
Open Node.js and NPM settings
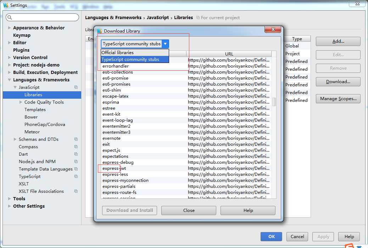[x=37, y=162]
